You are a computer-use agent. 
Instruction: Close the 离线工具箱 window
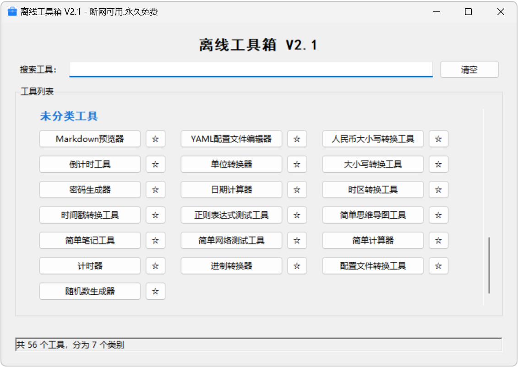[x=501, y=11]
